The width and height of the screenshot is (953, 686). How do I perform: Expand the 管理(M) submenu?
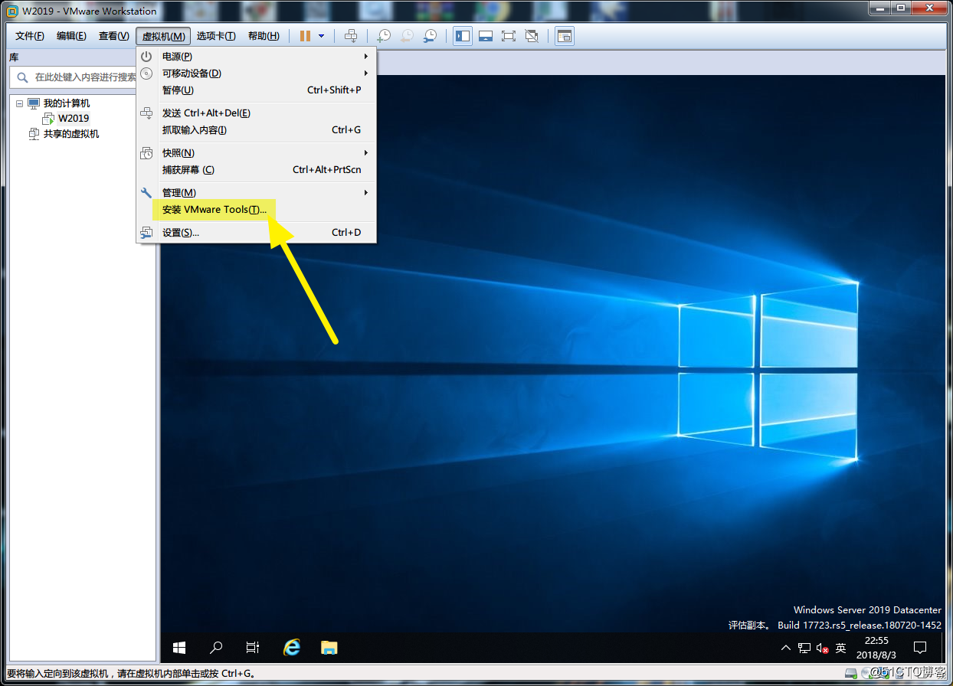[x=257, y=193]
